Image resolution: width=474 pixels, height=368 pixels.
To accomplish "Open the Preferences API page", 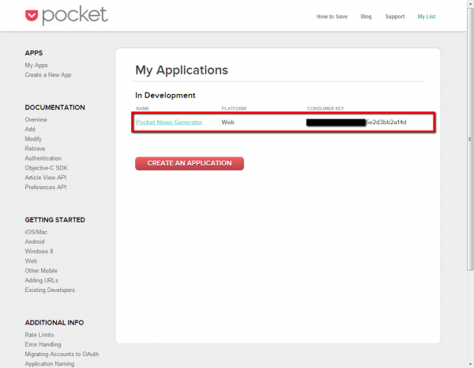I will pyautogui.click(x=46, y=188).
